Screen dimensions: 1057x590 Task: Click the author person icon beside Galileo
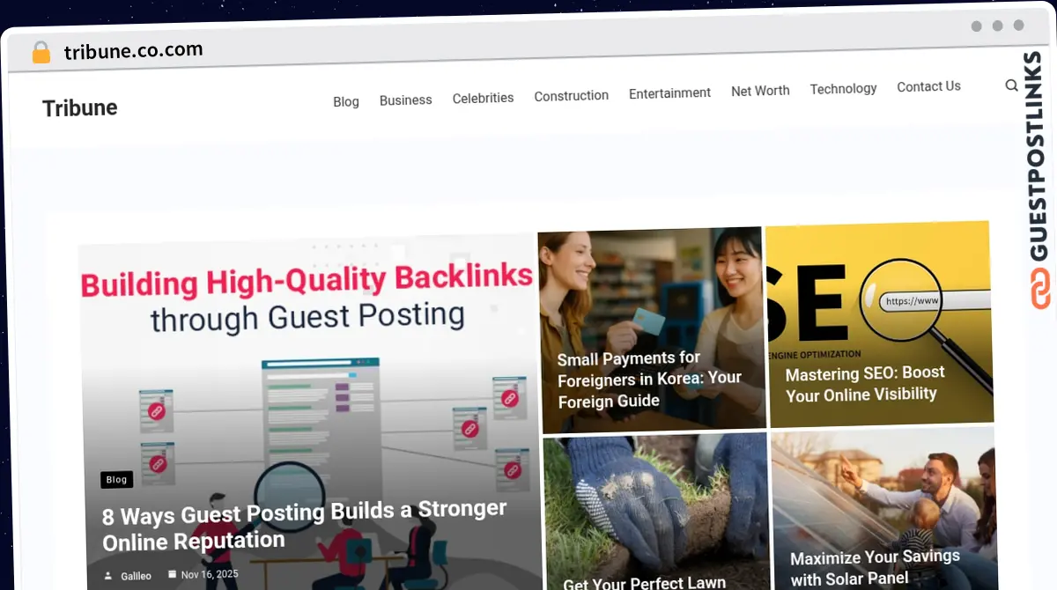click(x=108, y=576)
